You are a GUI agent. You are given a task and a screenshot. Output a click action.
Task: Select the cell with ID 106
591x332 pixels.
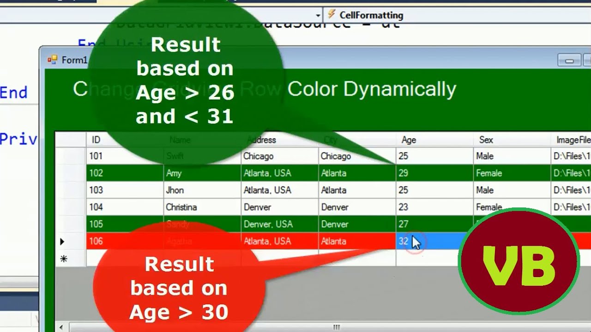pos(125,242)
